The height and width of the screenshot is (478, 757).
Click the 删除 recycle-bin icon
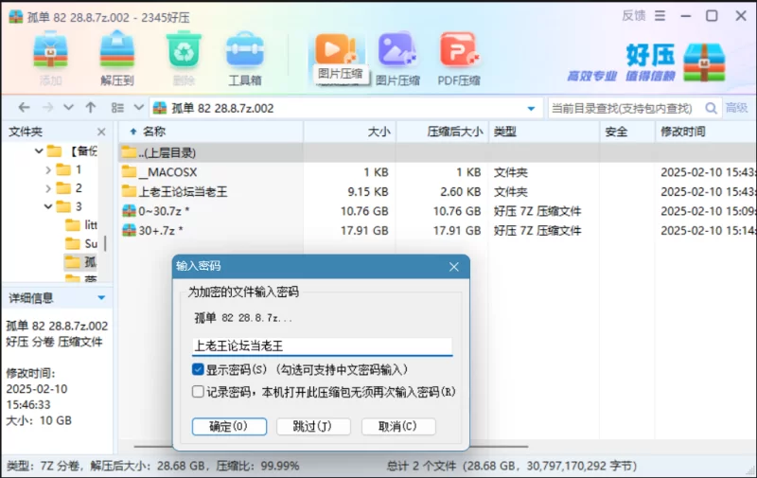point(184,49)
